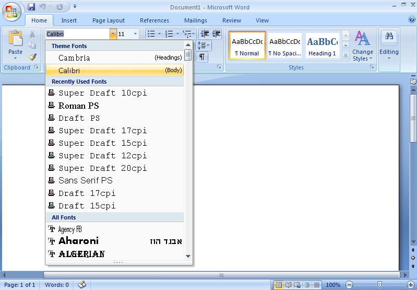Viewport: 417px width, 290px height.
Task: Collapse the font name dropdown arrow
Action: click(x=113, y=34)
